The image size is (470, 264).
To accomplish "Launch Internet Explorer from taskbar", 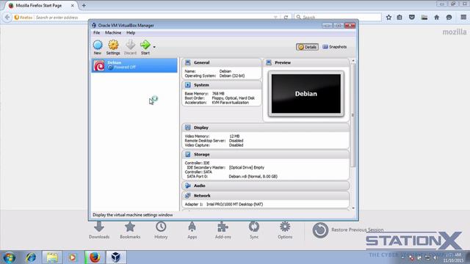I will click(31, 257).
